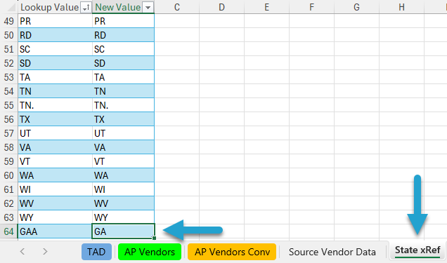Viewport: 447px width, 263px height.
Task: Select New Value cell WA
Action: tap(123, 175)
